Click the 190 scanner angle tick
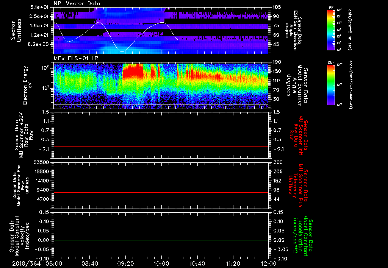 [x=277, y=62]
